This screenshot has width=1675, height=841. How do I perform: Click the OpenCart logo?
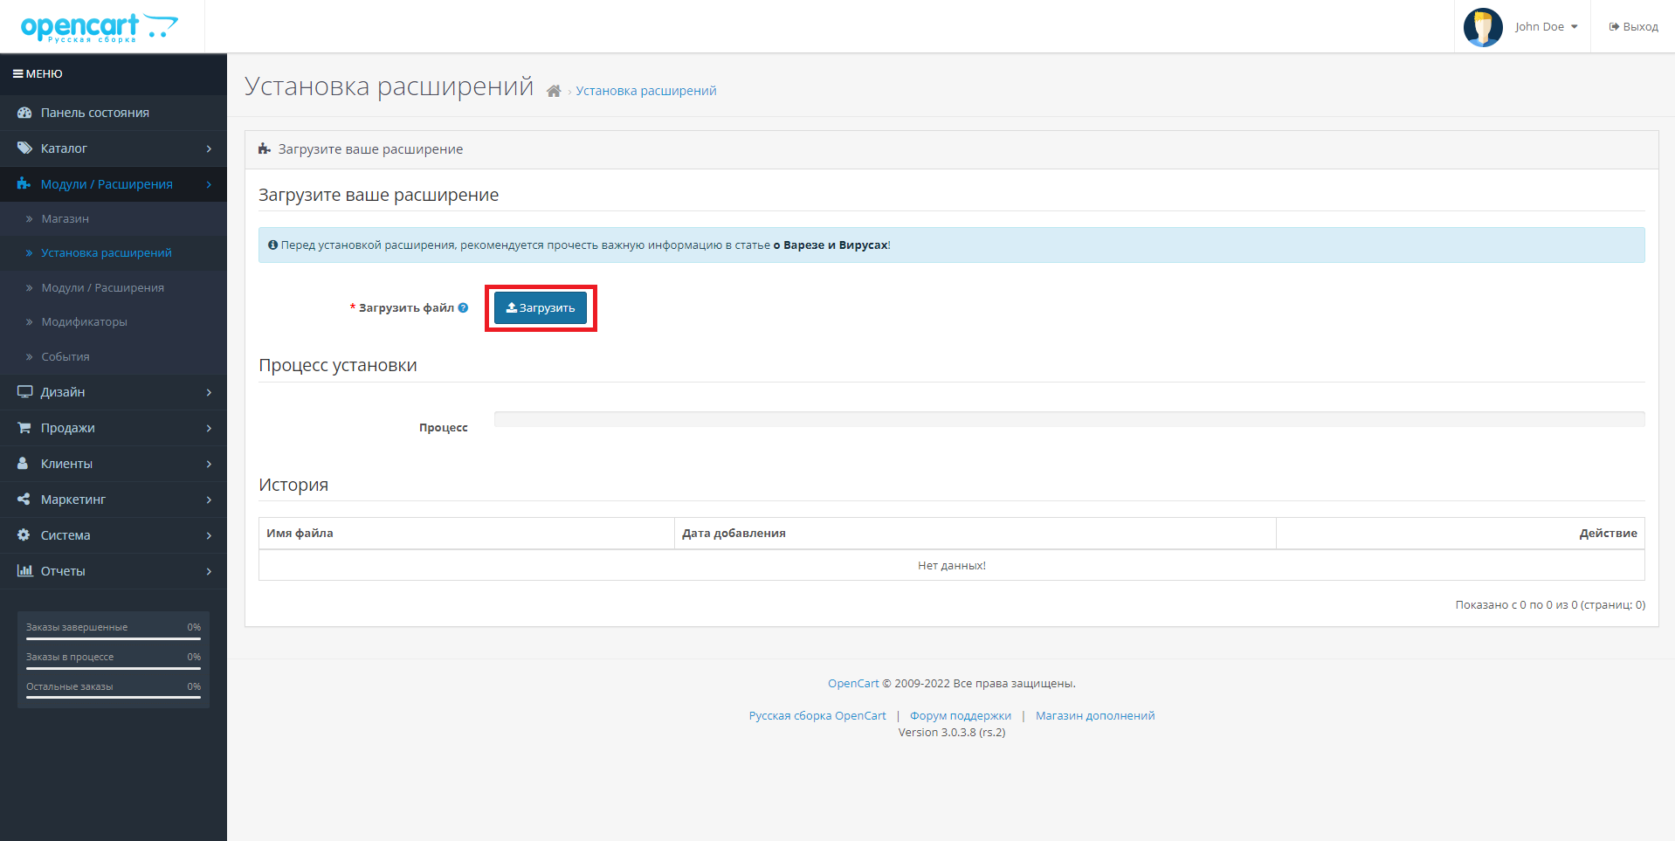(100, 27)
